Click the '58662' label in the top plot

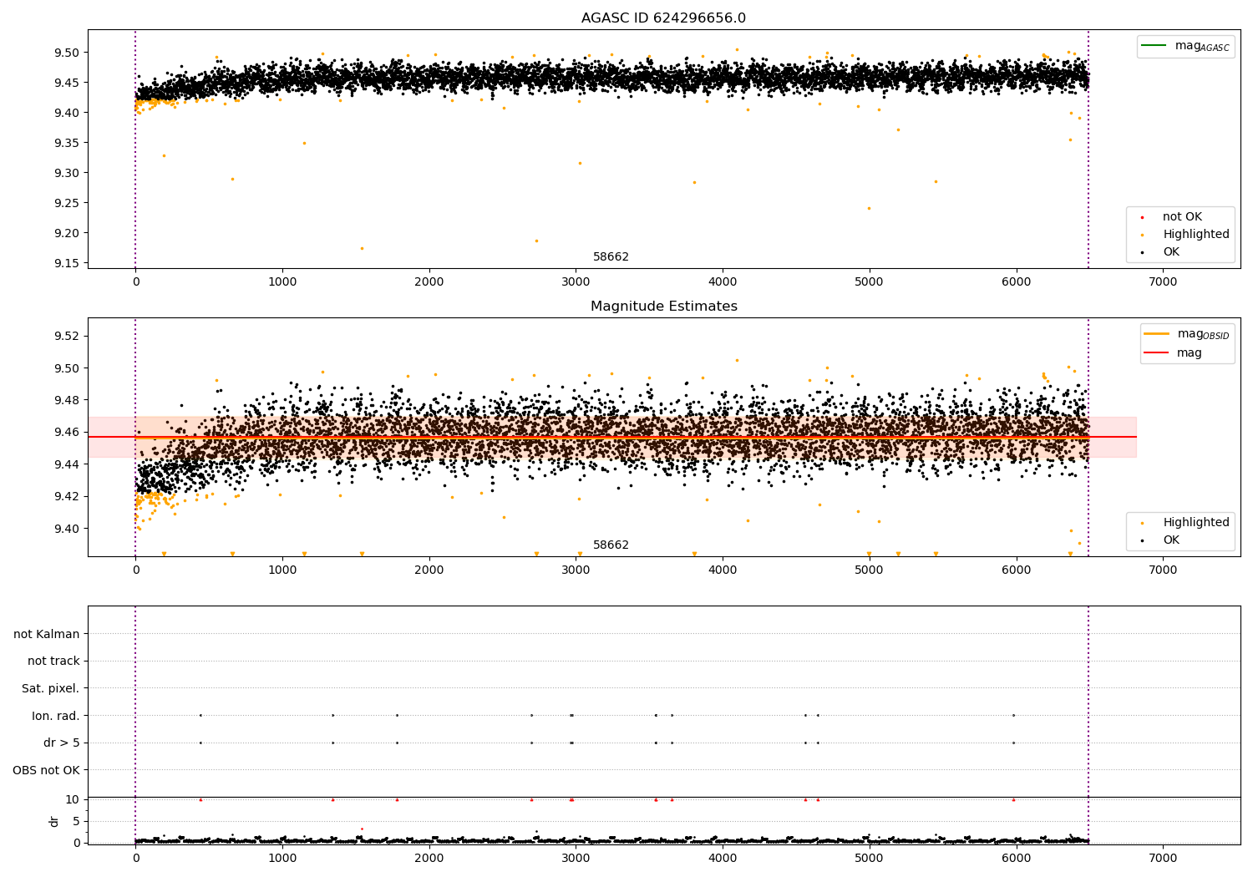tap(611, 257)
